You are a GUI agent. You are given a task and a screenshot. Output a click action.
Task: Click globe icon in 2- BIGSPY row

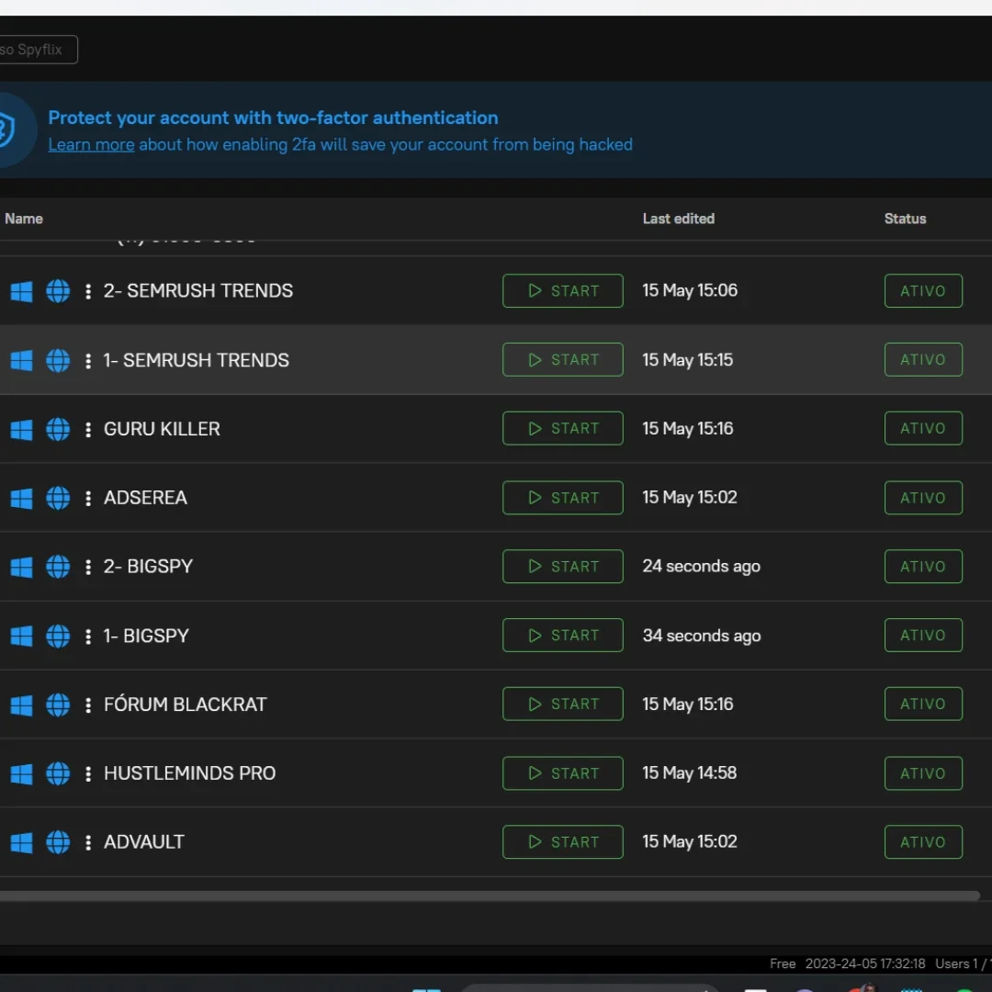(x=58, y=567)
